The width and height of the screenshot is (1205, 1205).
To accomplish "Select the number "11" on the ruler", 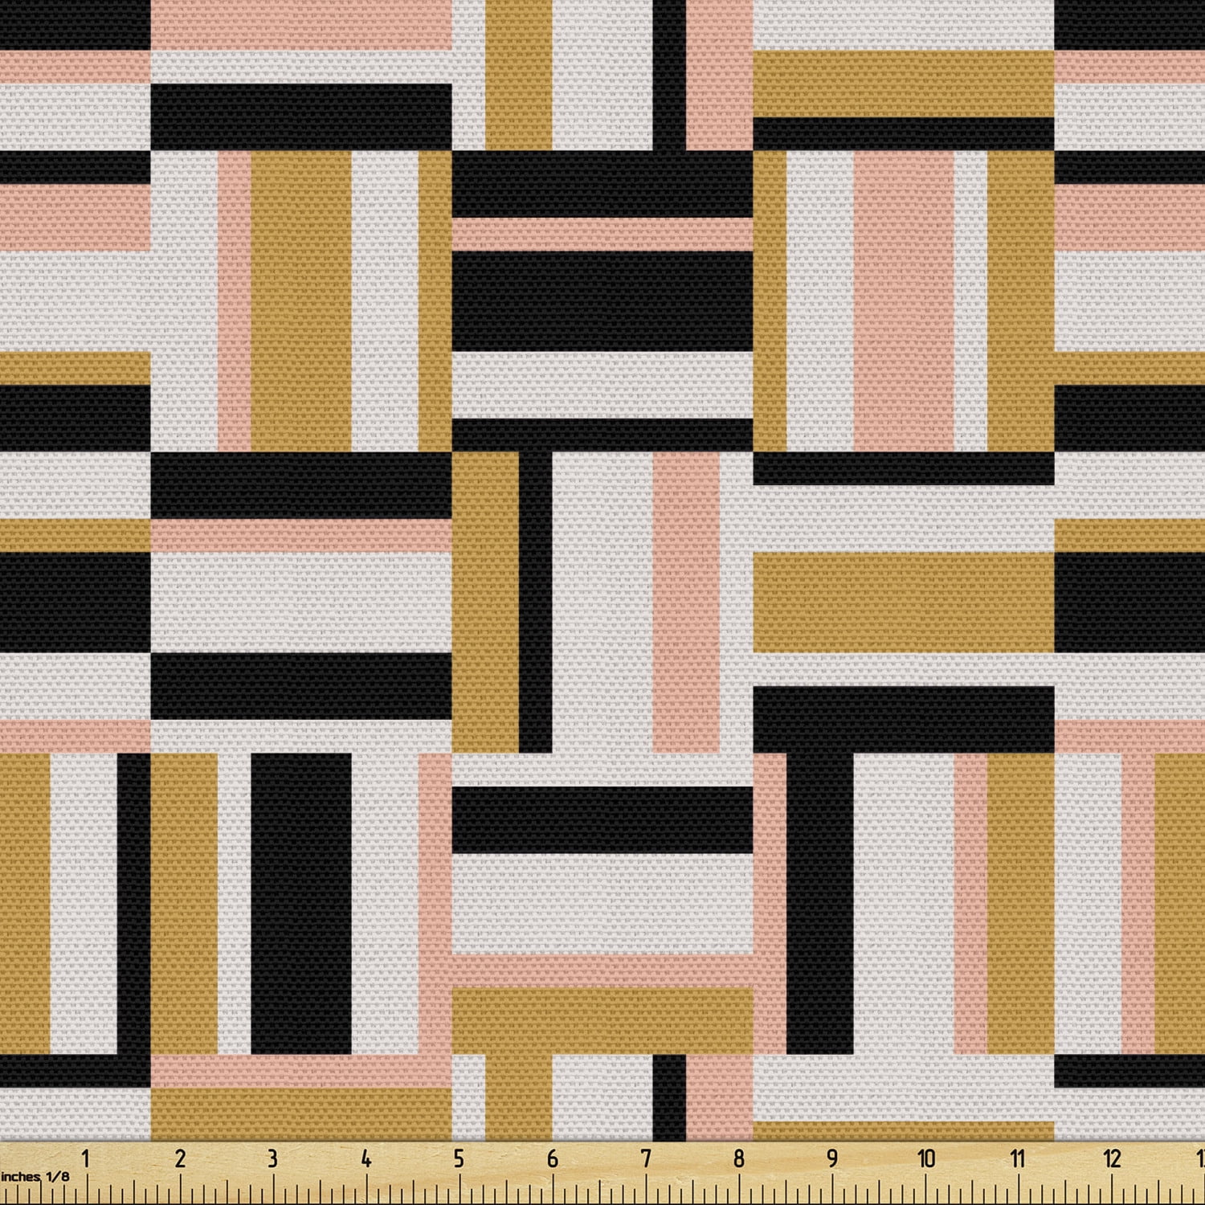I will [1018, 1158].
